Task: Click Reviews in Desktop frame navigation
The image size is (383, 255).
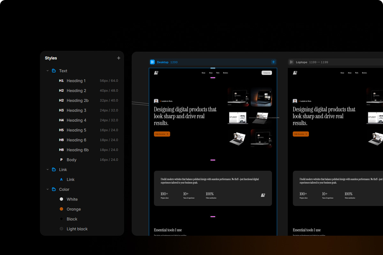Action: click(225, 73)
